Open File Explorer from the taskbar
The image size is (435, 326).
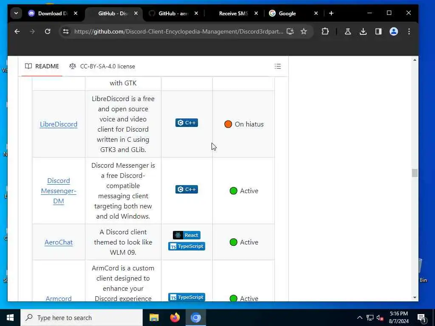154,318
